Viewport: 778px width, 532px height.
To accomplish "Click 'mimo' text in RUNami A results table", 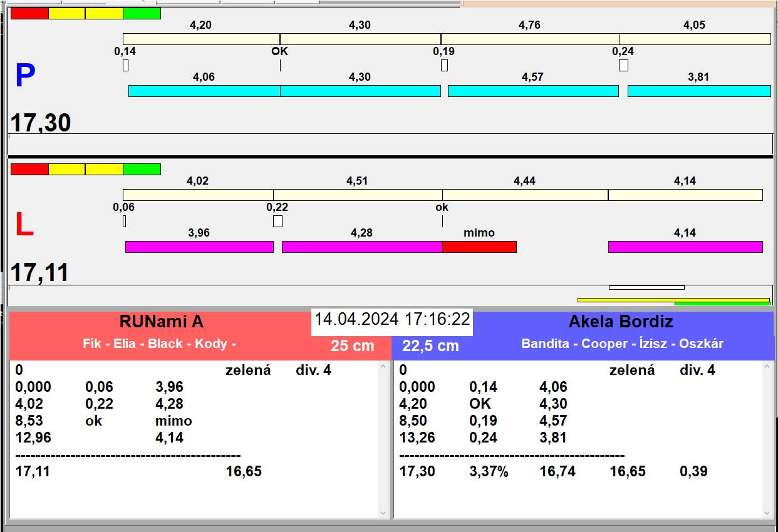I will click(x=174, y=421).
